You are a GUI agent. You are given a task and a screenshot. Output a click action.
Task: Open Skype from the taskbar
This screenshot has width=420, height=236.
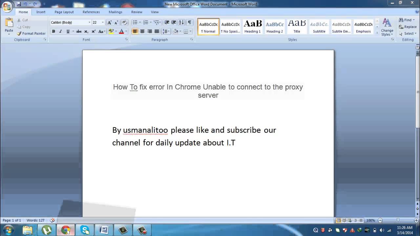click(x=85, y=230)
